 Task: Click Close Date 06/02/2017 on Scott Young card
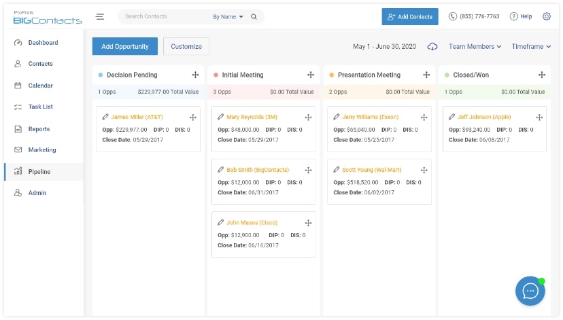point(364,193)
